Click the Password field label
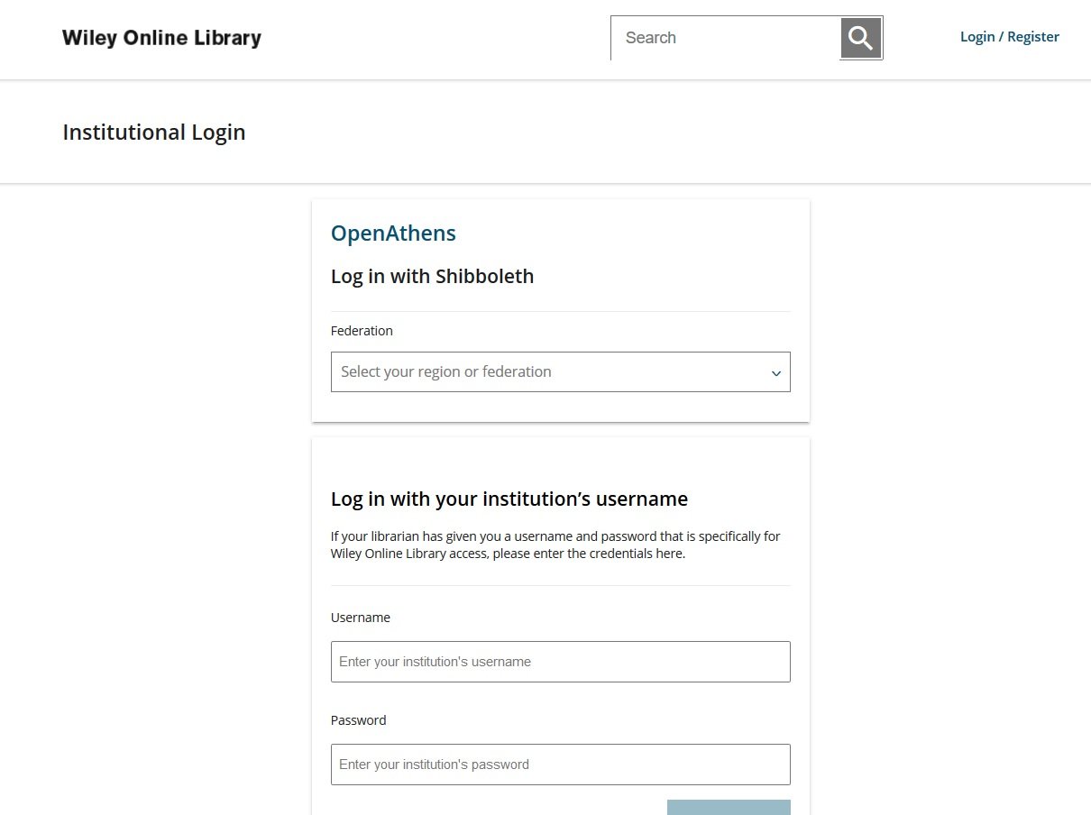 [x=358, y=720]
